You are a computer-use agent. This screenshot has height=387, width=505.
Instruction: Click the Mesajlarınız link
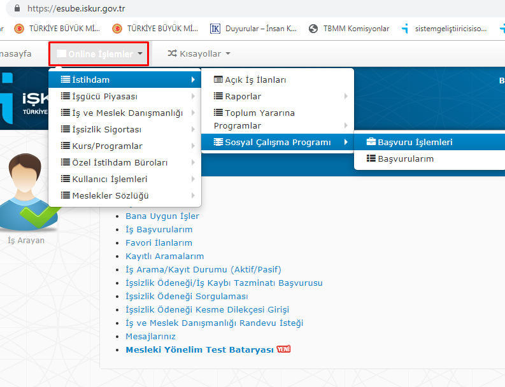point(150,337)
